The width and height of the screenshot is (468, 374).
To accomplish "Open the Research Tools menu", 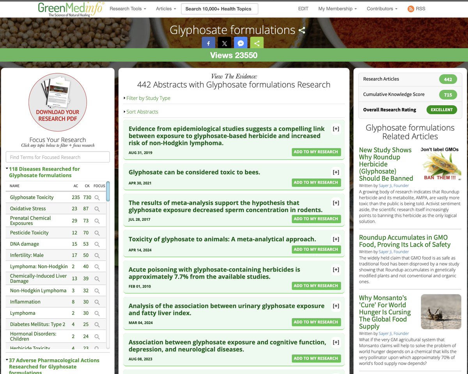I will coord(128,9).
